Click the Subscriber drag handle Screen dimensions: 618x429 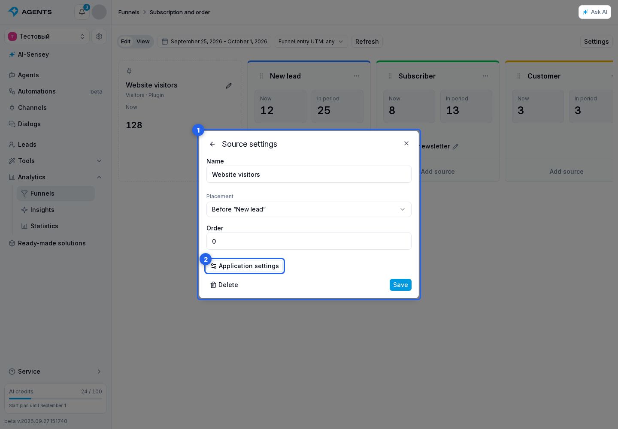coord(390,76)
